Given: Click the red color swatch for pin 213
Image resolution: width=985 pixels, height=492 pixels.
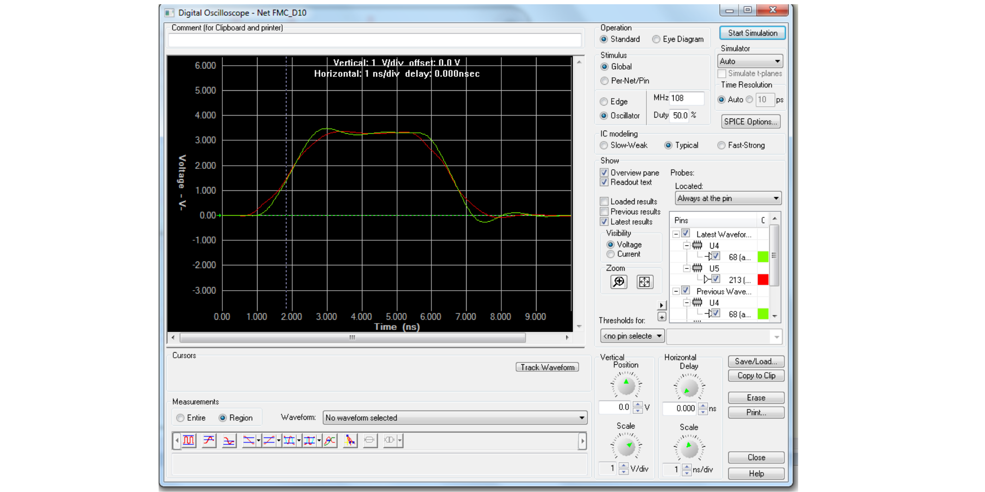Looking at the screenshot, I should (x=763, y=280).
